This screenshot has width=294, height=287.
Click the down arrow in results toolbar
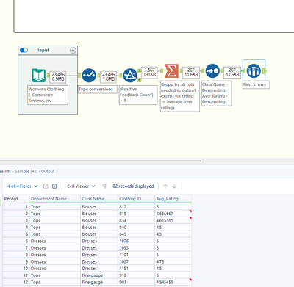[174, 186]
